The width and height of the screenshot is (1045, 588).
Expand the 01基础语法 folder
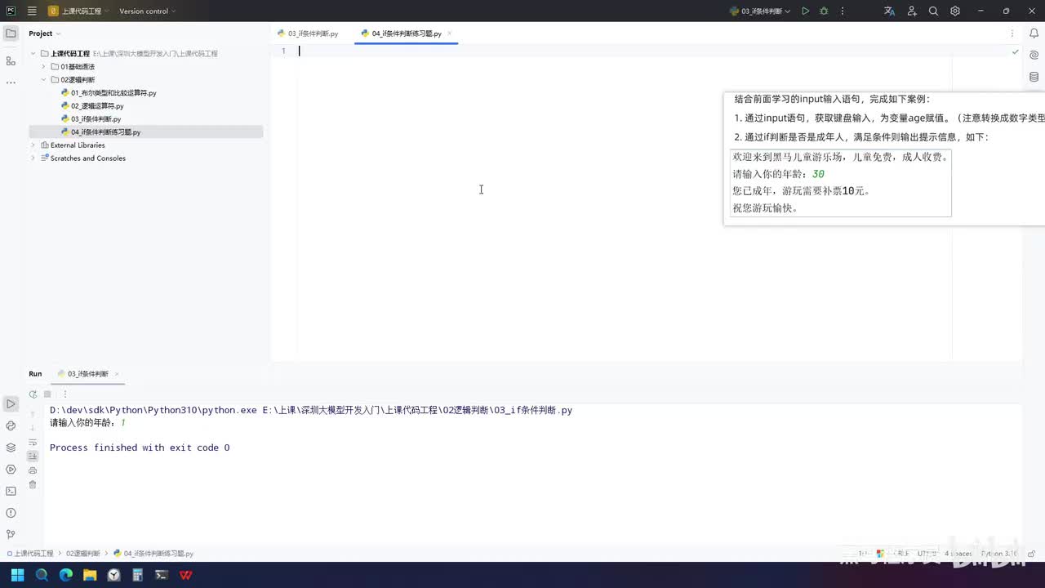click(44, 66)
